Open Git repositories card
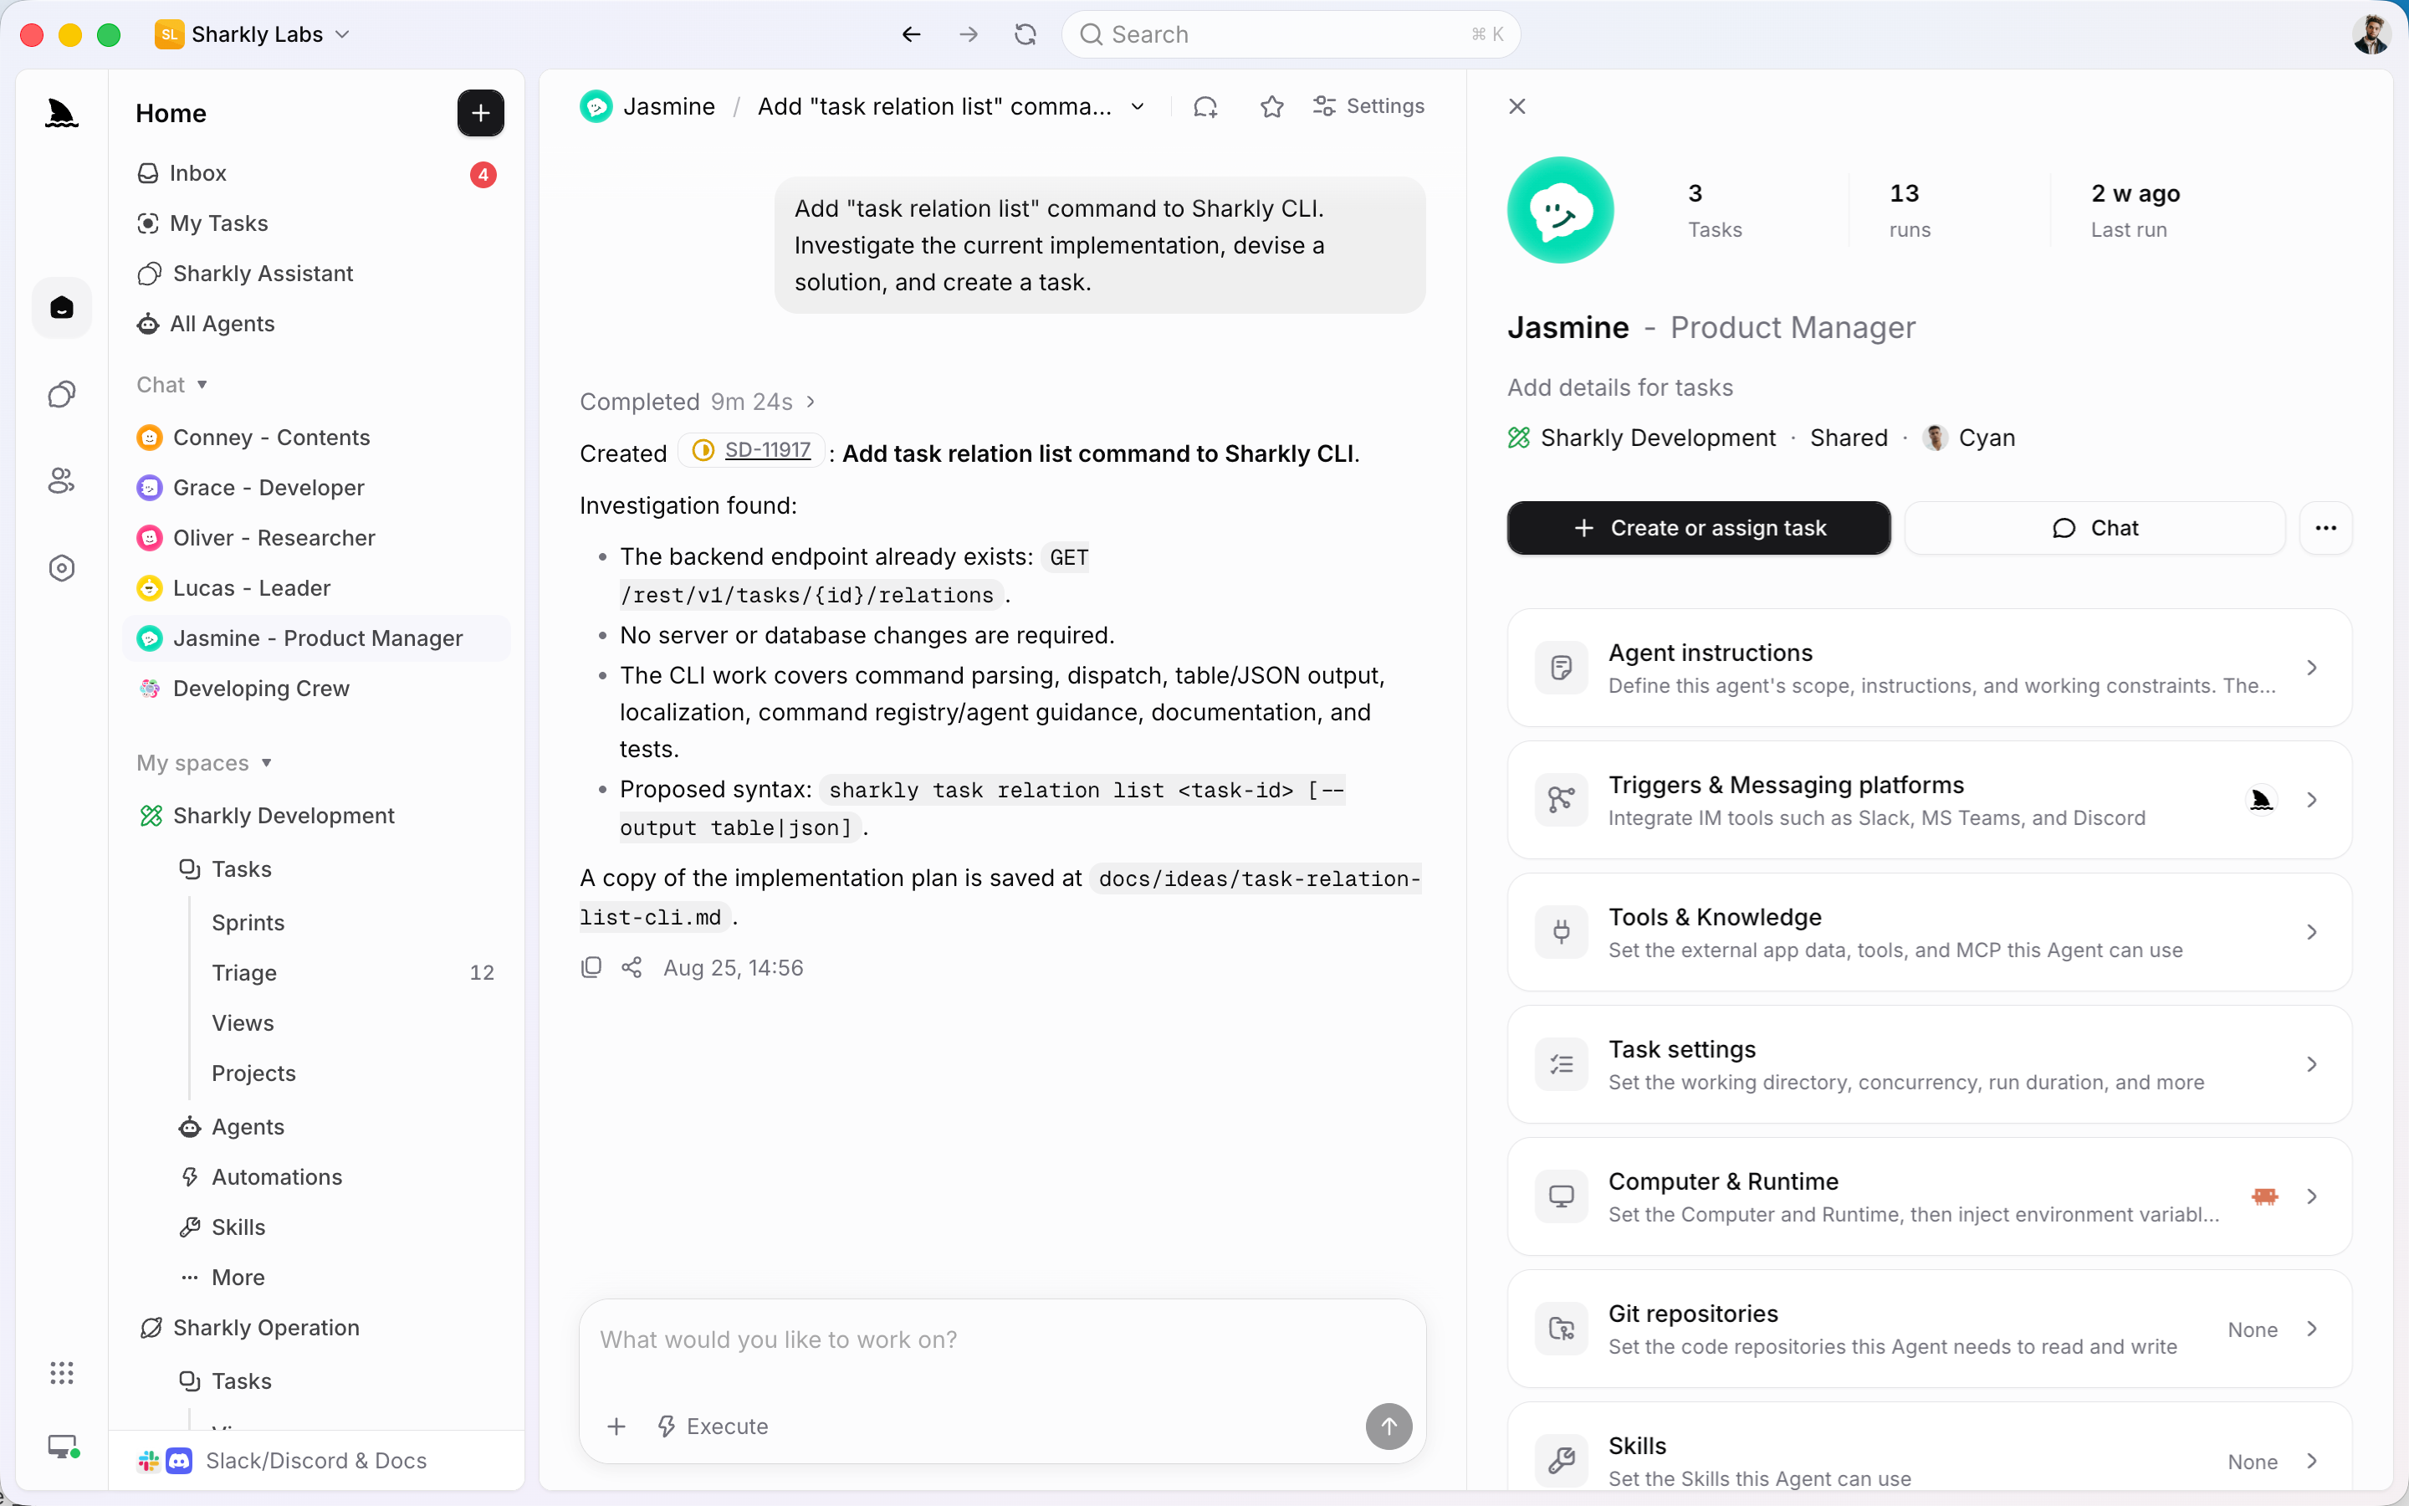Screen dimensions: 2409x1506 [1928, 1329]
